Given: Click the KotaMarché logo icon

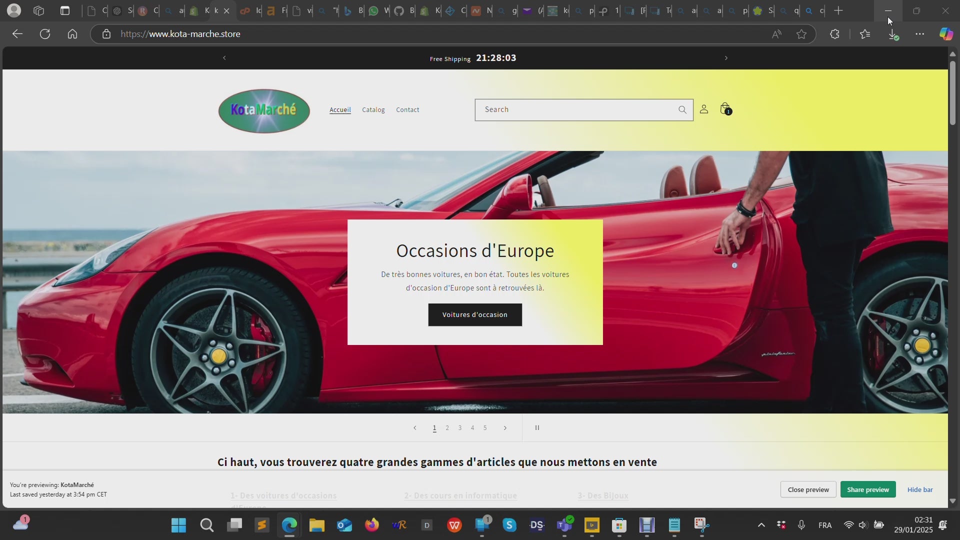Looking at the screenshot, I should click(x=264, y=109).
